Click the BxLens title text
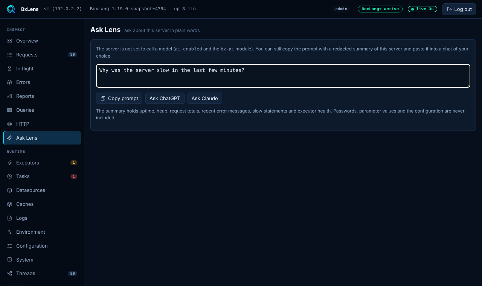The width and height of the screenshot is (482, 286). 30,9
